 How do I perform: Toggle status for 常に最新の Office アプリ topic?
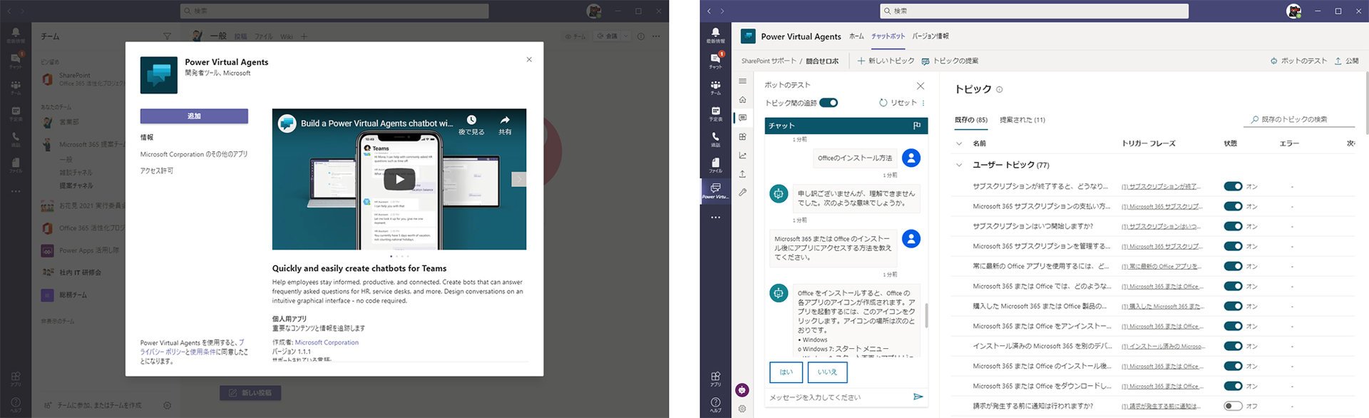[x=1233, y=266]
